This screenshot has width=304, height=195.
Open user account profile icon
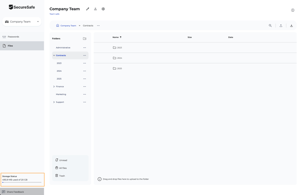[x=293, y=10]
